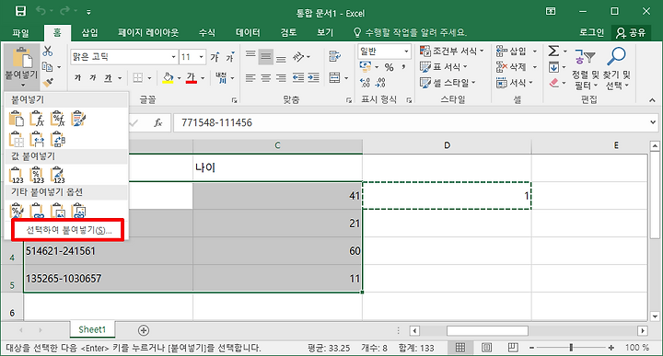Open the 파일 tab
This screenshot has width=663, height=356.
pos(20,32)
